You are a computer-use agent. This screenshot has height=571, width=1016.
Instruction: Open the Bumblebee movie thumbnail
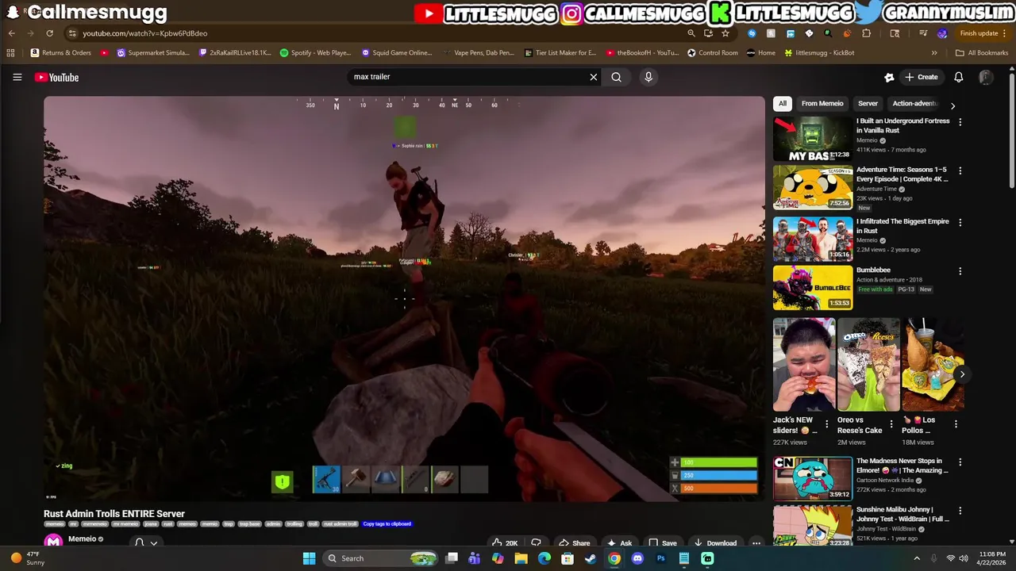[813, 287]
